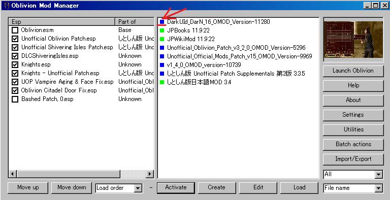Uncheck Oblivion Citadel Door Fix.esp

(15, 90)
